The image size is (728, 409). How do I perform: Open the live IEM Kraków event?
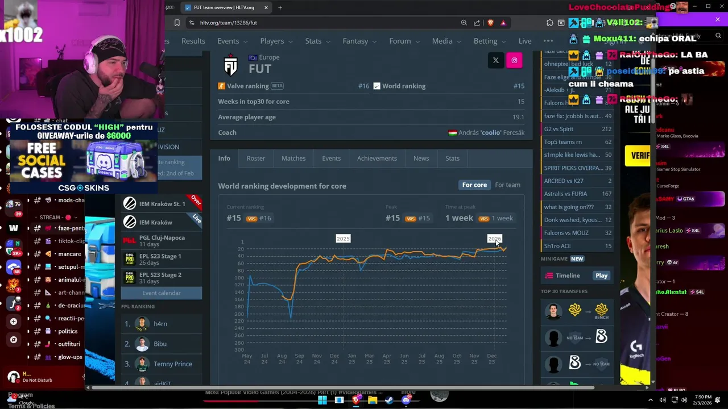(162, 222)
